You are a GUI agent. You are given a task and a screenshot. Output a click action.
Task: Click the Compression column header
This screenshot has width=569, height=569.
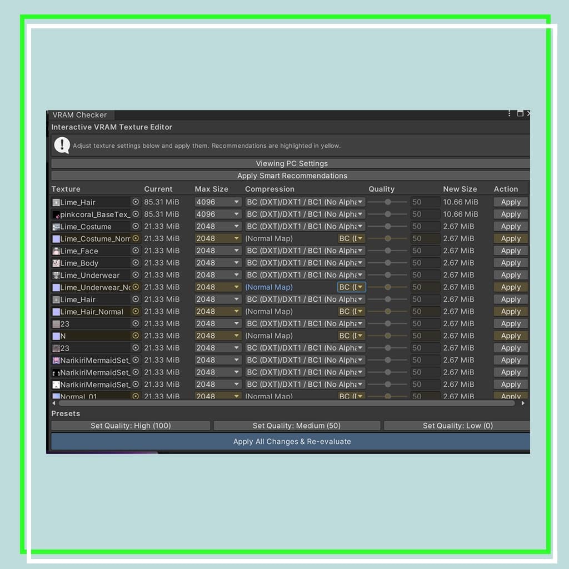[269, 189]
